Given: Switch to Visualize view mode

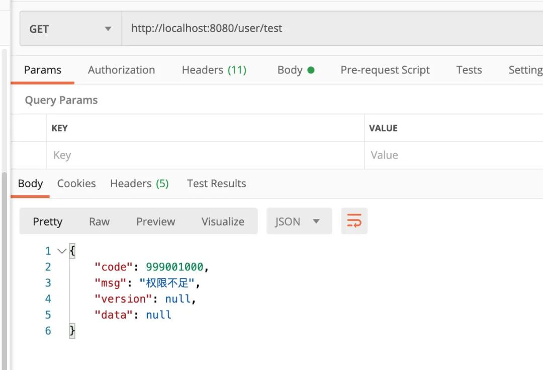Looking at the screenshot, I should (223, 221).
